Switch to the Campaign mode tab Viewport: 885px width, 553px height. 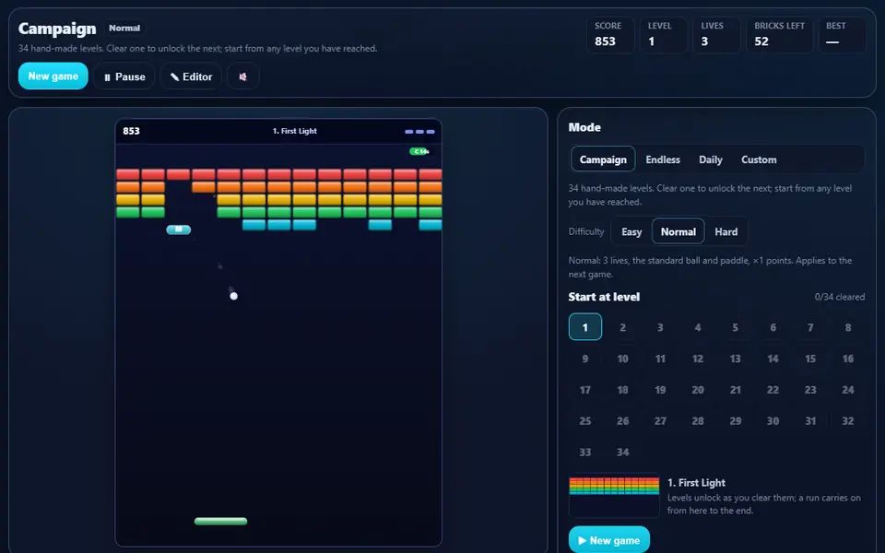point(603,159)
